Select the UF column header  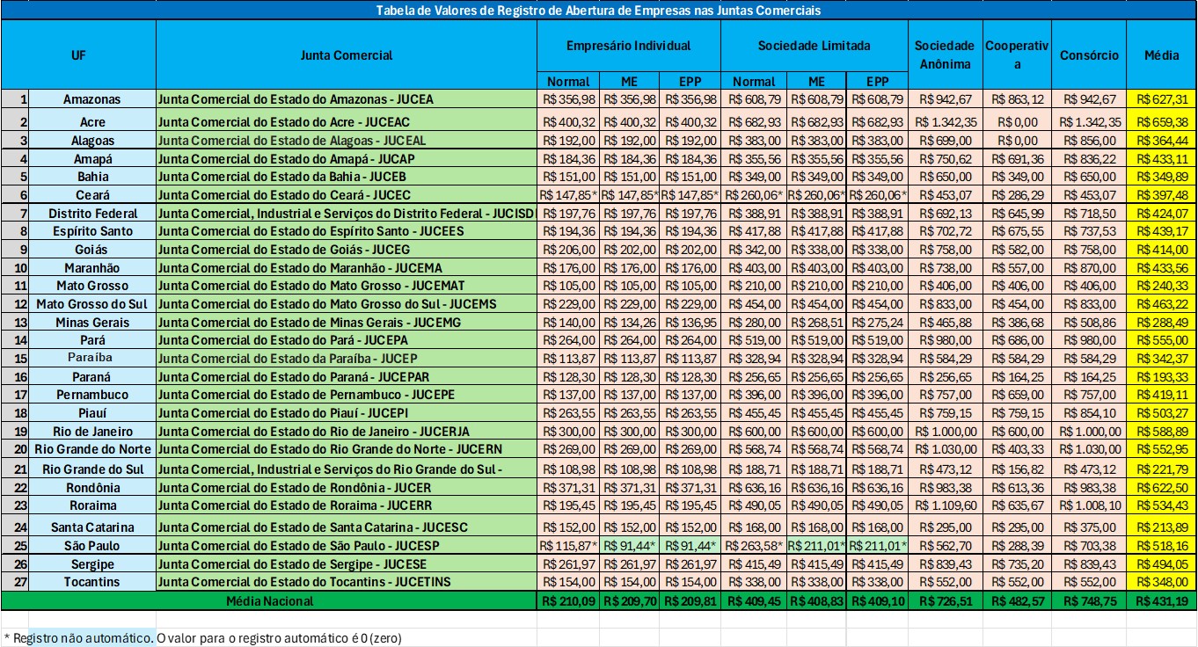[78, 55]
